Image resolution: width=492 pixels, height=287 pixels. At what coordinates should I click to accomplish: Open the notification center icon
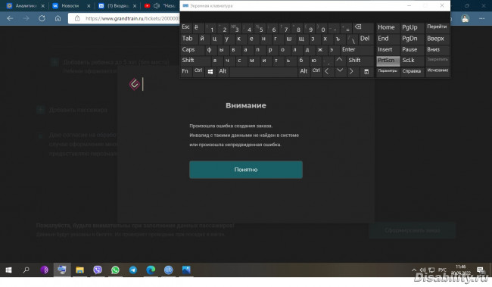pos(481,270)
